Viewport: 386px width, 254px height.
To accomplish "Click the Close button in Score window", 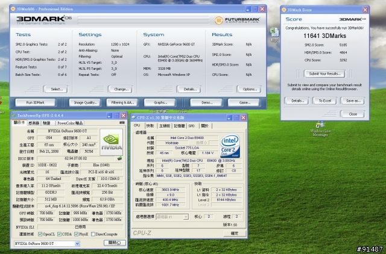I will coord(352,114).
